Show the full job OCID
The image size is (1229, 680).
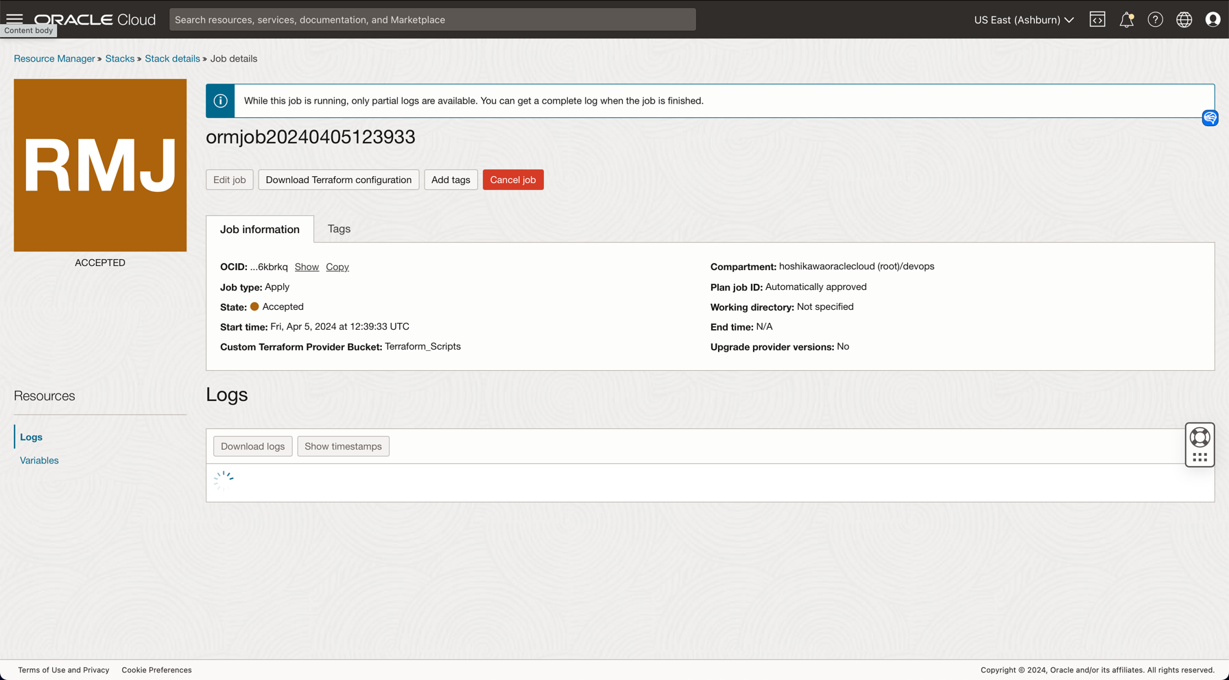click(x=307, y=267)
